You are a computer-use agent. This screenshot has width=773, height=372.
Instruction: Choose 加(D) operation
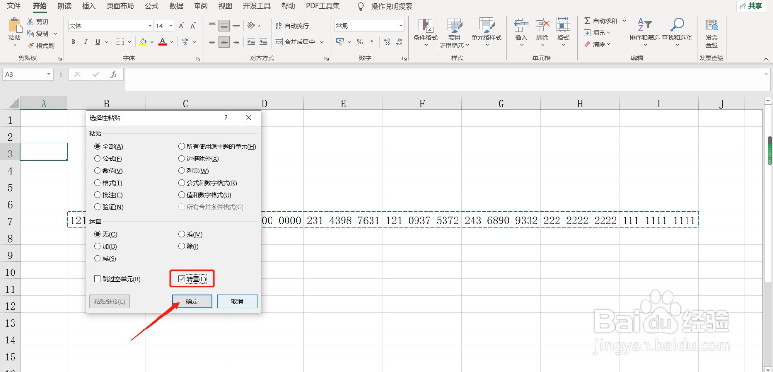click(106, 246)
